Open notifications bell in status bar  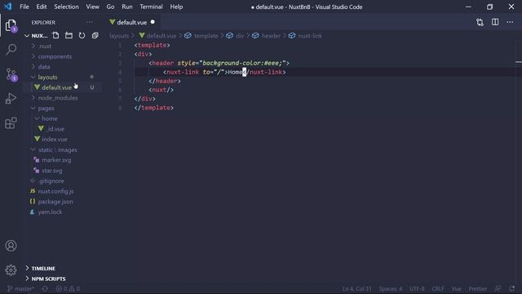point(511,288)
